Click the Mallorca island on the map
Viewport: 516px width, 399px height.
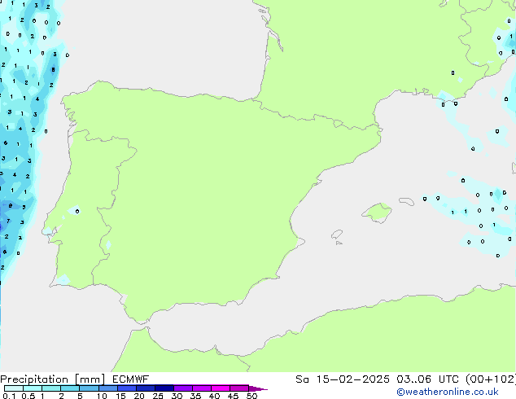[x=378, y=213]
